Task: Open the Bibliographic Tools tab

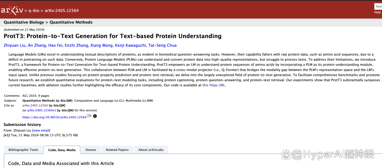Action: click(23, 150)
